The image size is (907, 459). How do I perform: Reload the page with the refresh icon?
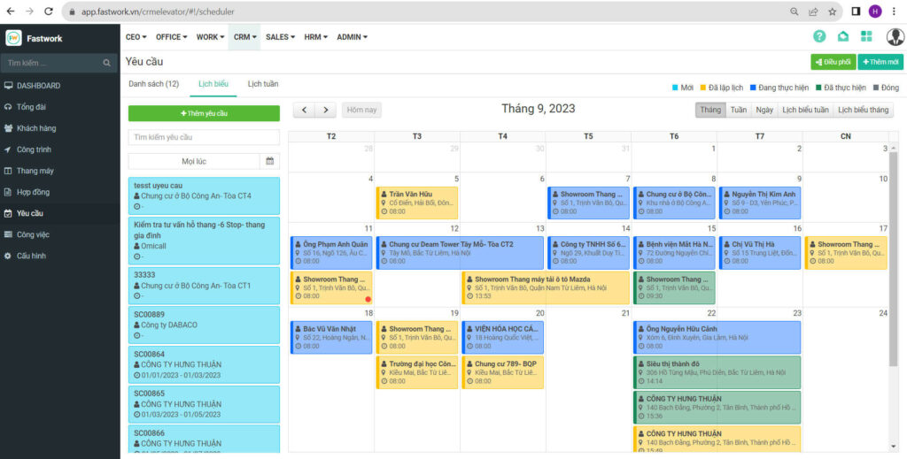tap(50, 11)
